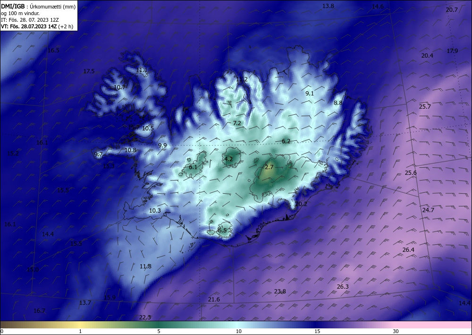The width and height of the screenshot is (472, 335).
Task: Click the 11.8 value on the map
Action: [145, 266]
